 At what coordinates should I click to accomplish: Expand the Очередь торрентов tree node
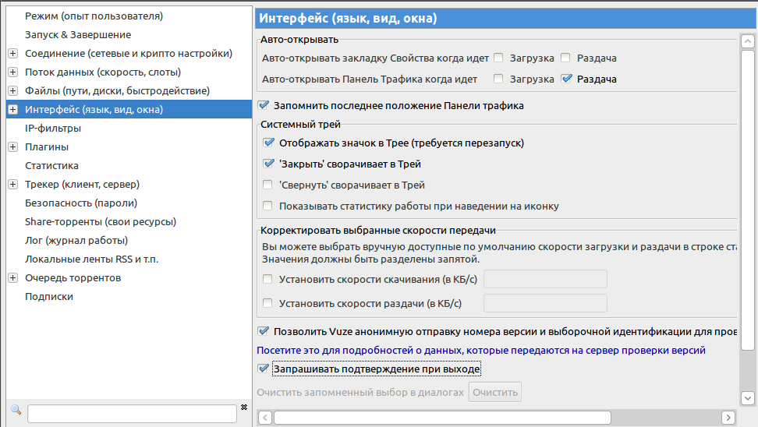[x=13, y=277]
